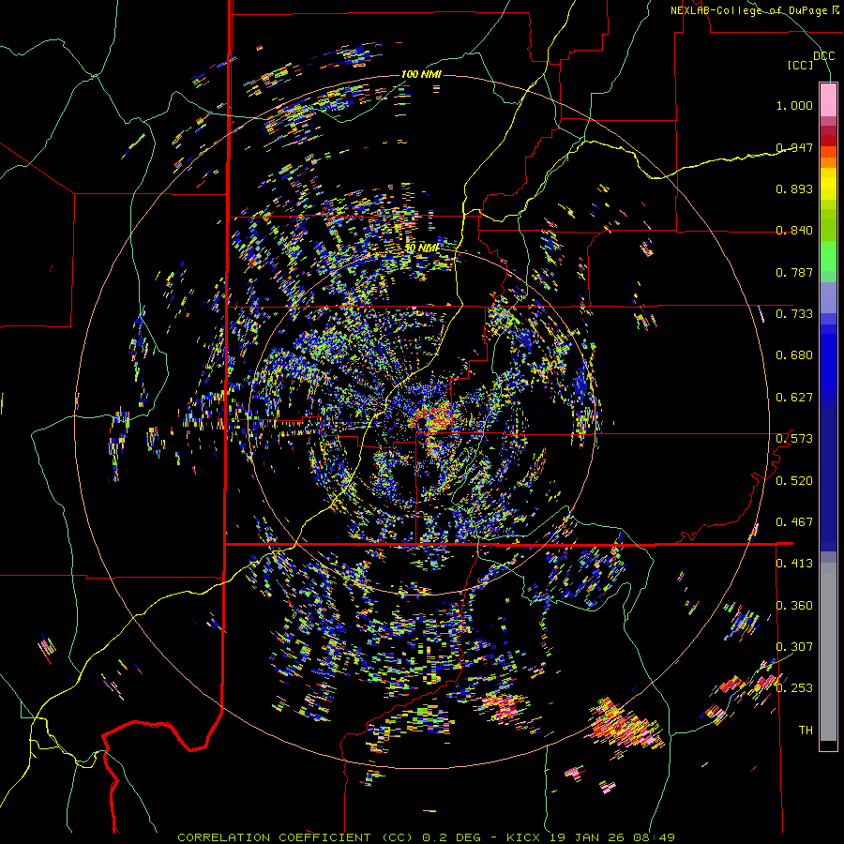The width and height of the screenshot is (844, 844).
Task: Click the 0.520 scale value
Action: (794, 480)
